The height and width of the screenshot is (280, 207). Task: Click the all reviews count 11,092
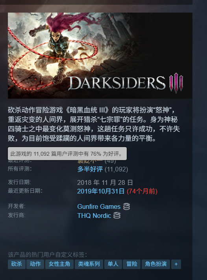116,169
